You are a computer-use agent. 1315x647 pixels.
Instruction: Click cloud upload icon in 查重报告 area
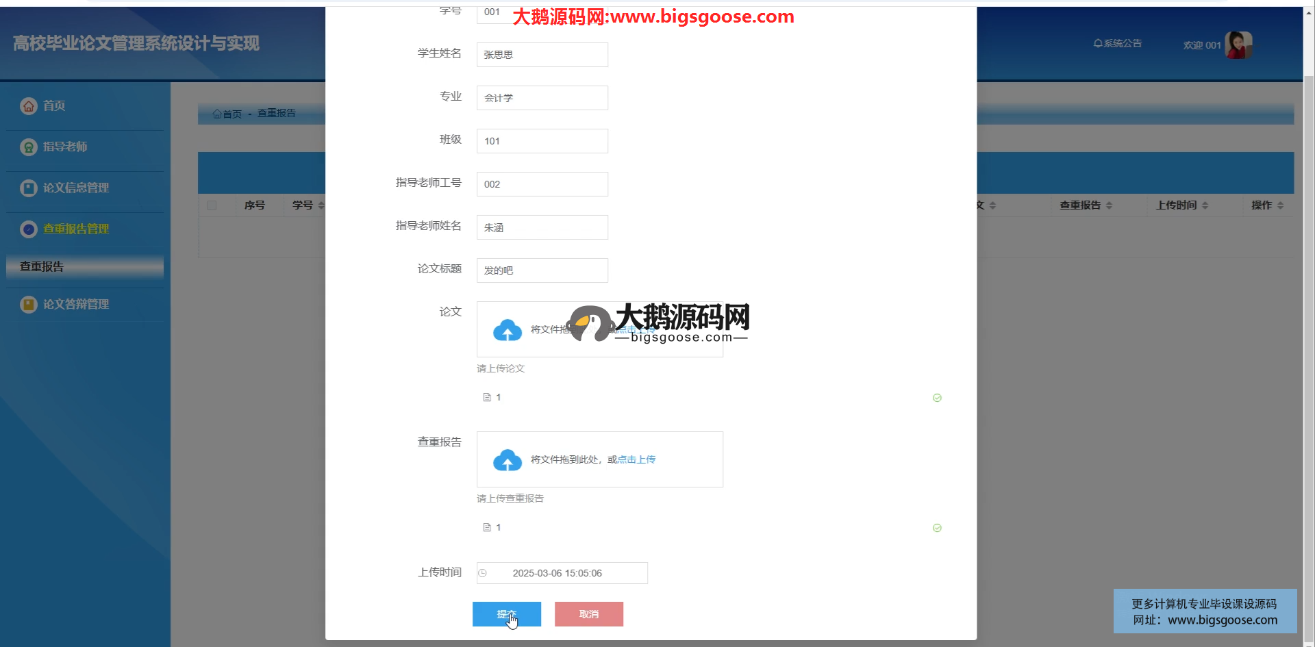(507, 461)
